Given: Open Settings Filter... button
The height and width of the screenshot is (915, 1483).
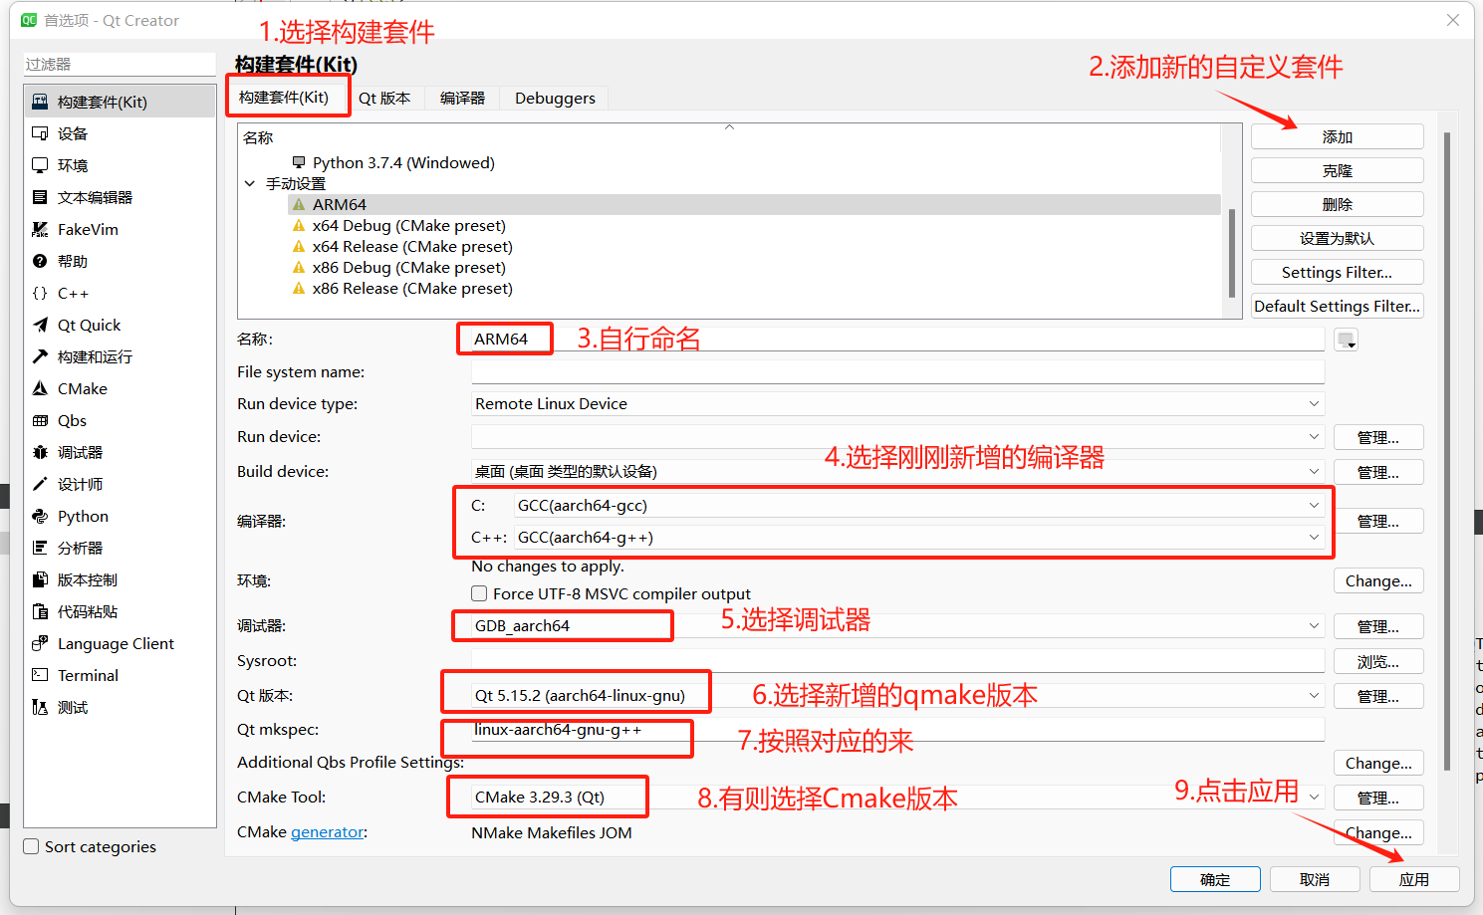Looking at the screenshot, I should pos(1337,273).
